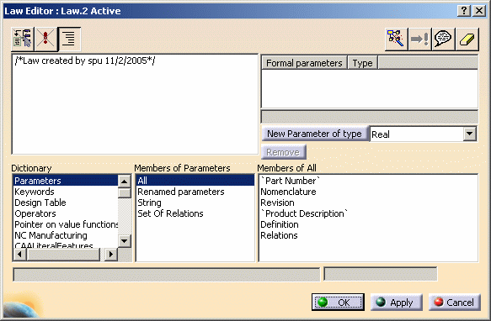Click the arrow with exclamation mark icon
The image size is (491, 321).
(419, 39)
